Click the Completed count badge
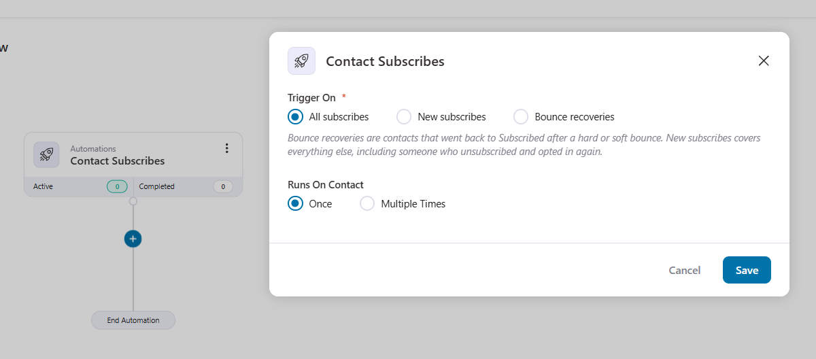816x359 pixels. coord(223,186)
